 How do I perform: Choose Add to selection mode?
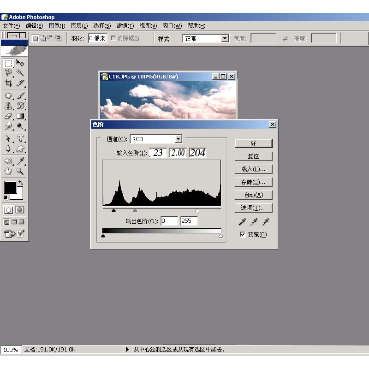[x=42, y=38]
